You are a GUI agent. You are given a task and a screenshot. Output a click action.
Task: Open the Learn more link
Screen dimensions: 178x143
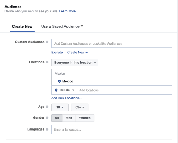(68, 11)
